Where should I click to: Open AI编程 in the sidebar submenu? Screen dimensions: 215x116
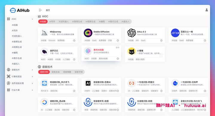(x=15, y=53)
